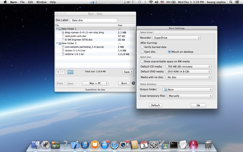Open Remote Desktop satellite icon in dock
This screenshot has width=243, height=152.
click(164, 145)
